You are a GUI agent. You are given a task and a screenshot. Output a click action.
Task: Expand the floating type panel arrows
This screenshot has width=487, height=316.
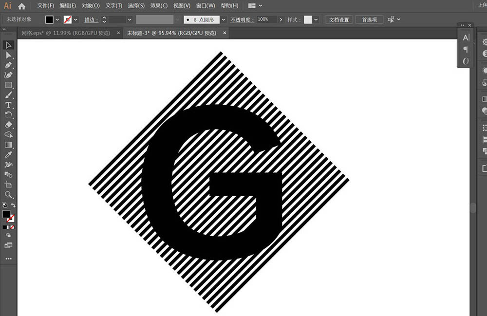tap(463, 25)
